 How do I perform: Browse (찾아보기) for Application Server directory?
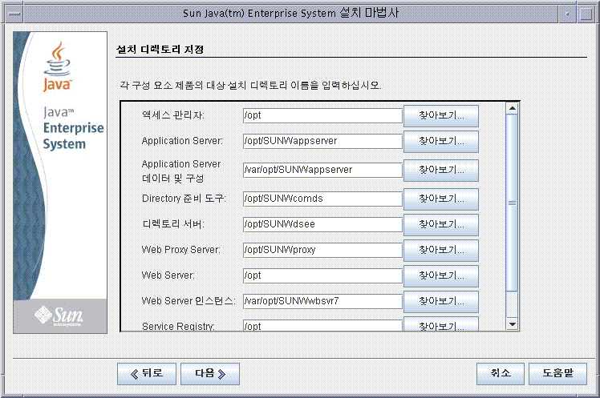click(x=441, y=141)
